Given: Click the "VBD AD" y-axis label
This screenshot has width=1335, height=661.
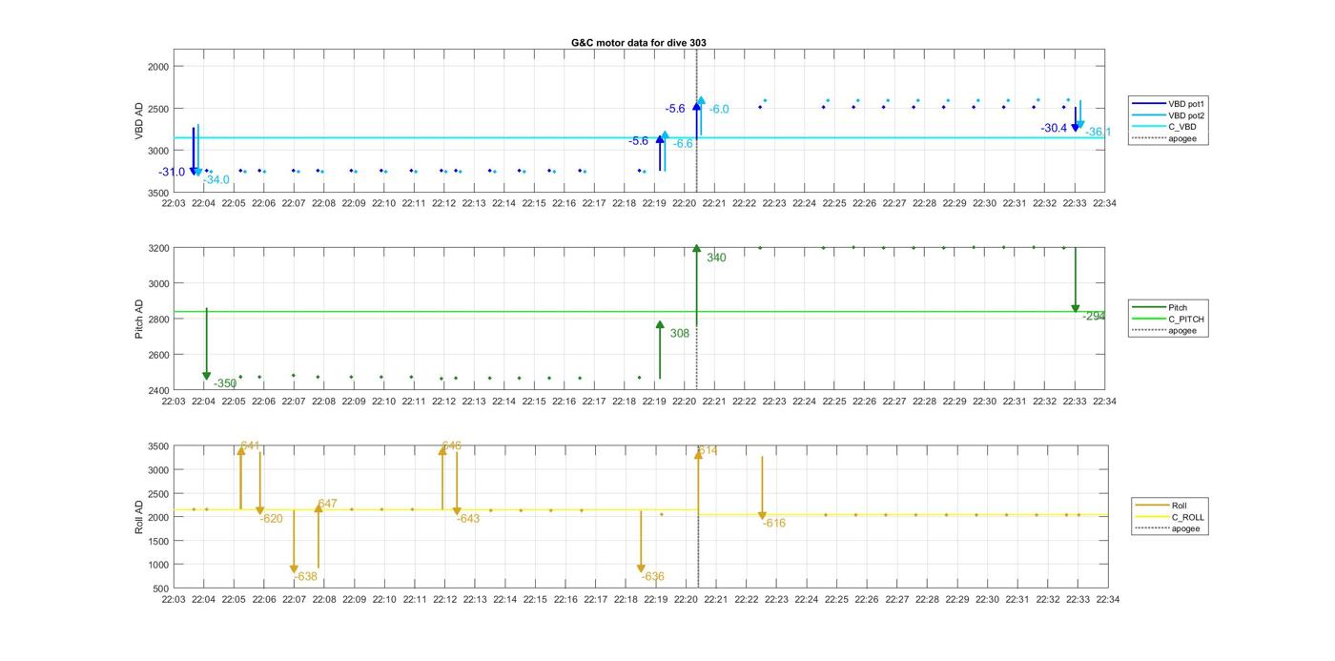Looking at the screenshot, I should 140,122.
